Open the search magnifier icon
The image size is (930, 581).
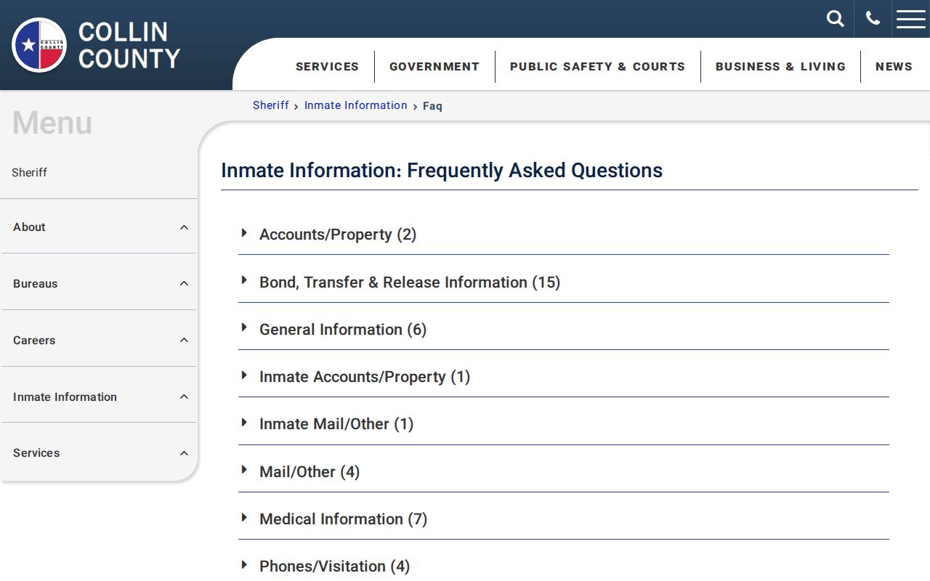coord(836,19)
